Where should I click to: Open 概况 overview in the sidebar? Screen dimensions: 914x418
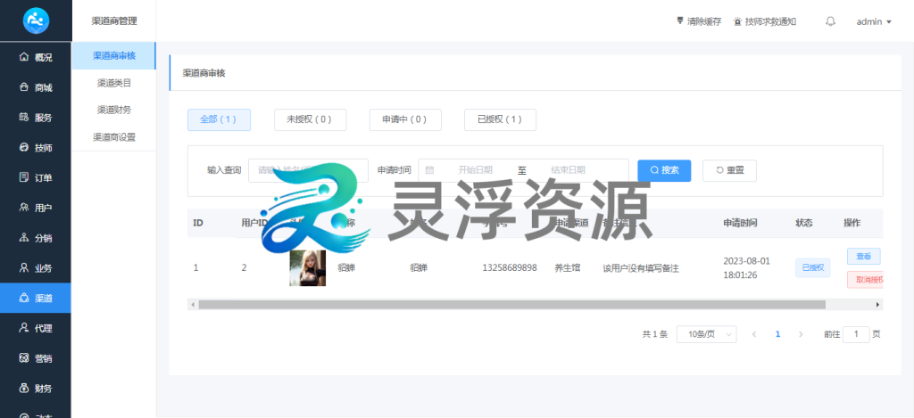coord(36,57)
